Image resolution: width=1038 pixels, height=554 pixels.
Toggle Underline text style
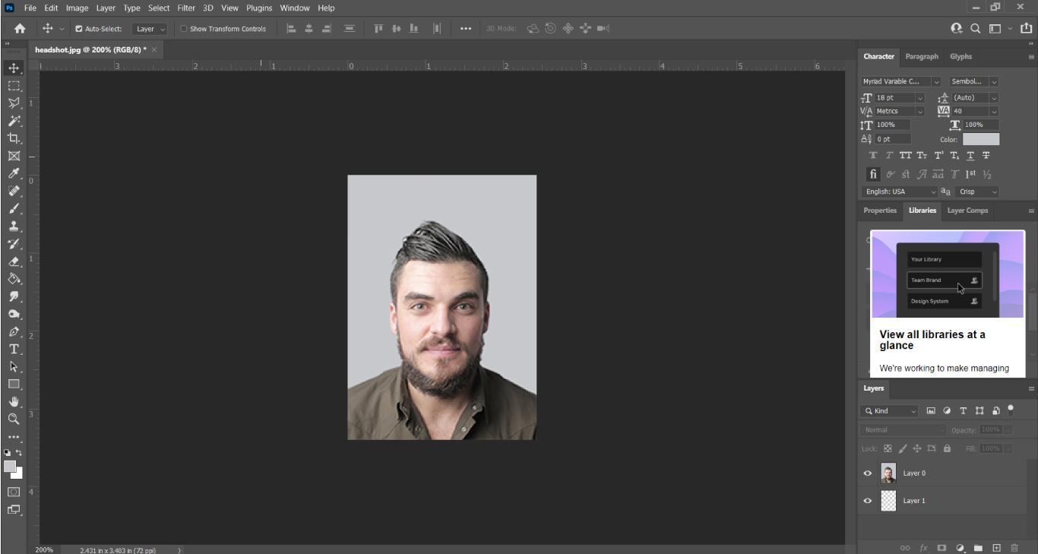(x=970, y=155)
